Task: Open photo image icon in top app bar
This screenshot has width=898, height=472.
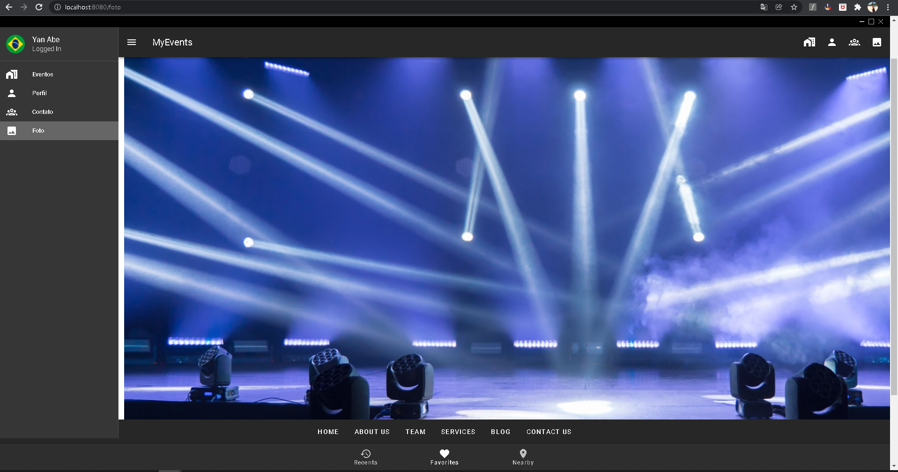Action: click(877, 42)
